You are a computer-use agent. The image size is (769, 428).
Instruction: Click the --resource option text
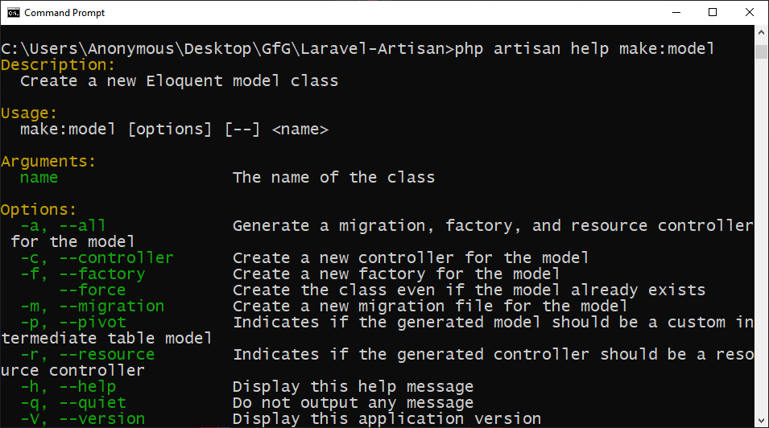point(107,354)
